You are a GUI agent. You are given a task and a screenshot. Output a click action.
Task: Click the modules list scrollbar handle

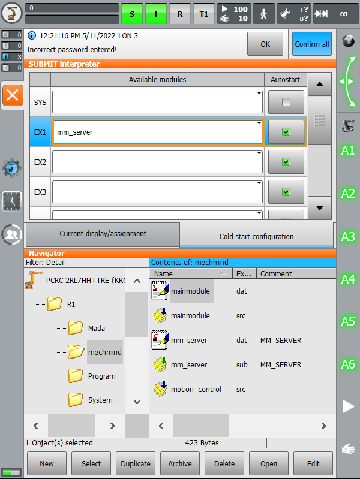(x=320, y=120)
